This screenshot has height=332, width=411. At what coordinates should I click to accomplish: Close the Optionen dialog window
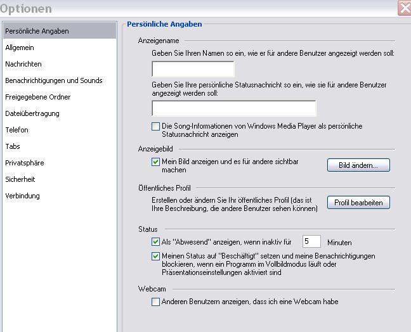point(405,8)
